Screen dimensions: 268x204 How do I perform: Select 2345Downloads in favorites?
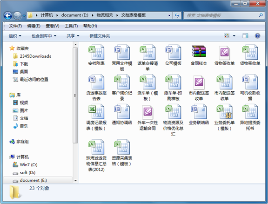tap(35, 56)
